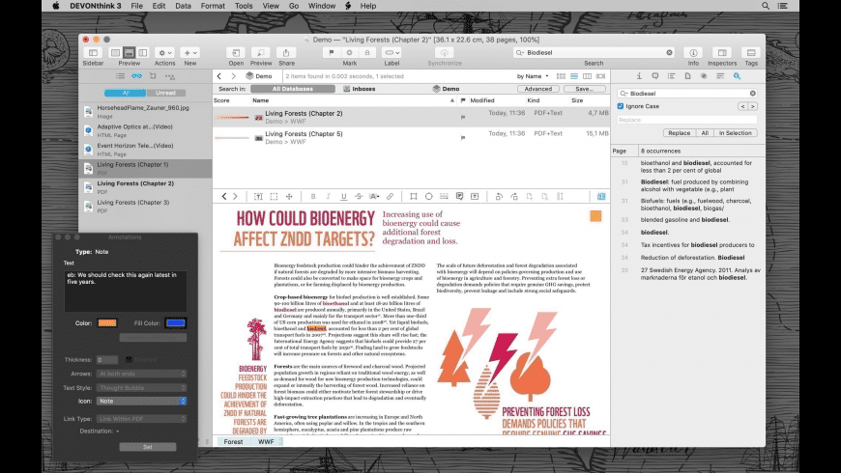Click the Save... search button

(584, 89)
